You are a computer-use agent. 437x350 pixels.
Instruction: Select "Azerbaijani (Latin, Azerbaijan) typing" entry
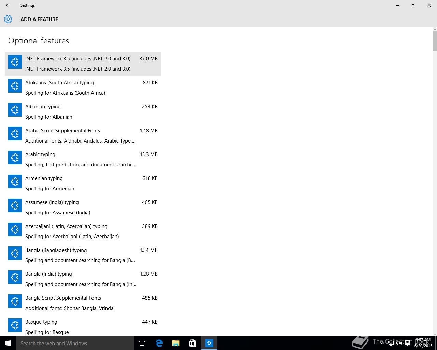pyautogui.click(x=83, y=231)
